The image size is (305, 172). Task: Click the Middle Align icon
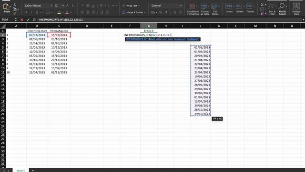[x=88, y=6]
